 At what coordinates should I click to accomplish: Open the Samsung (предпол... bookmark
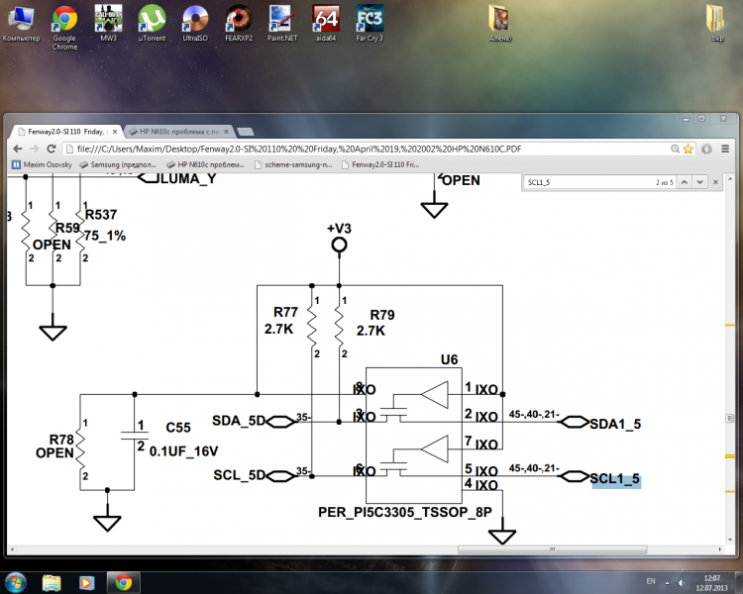118,164
